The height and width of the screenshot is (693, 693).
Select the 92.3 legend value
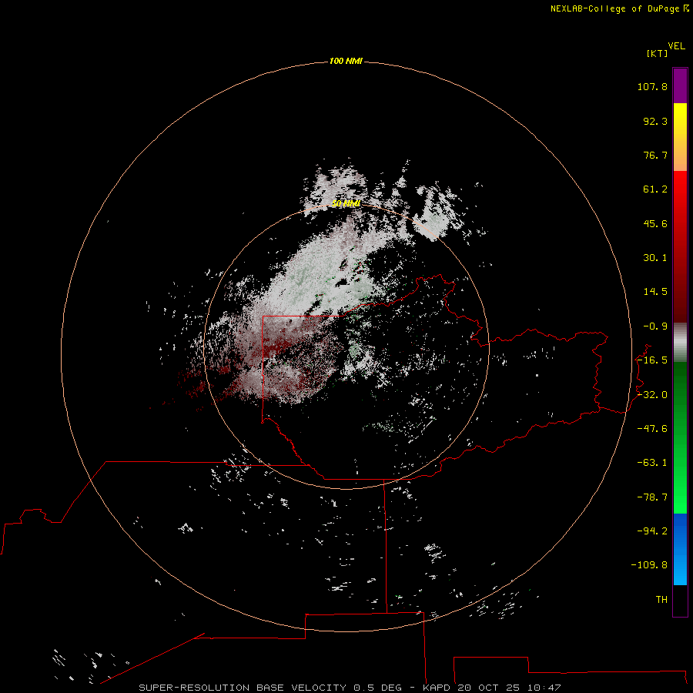pyautogui.click(x=655, y=121)
